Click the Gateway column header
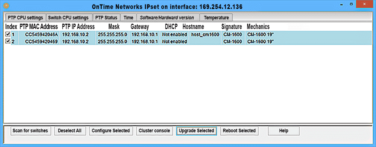 140,26
